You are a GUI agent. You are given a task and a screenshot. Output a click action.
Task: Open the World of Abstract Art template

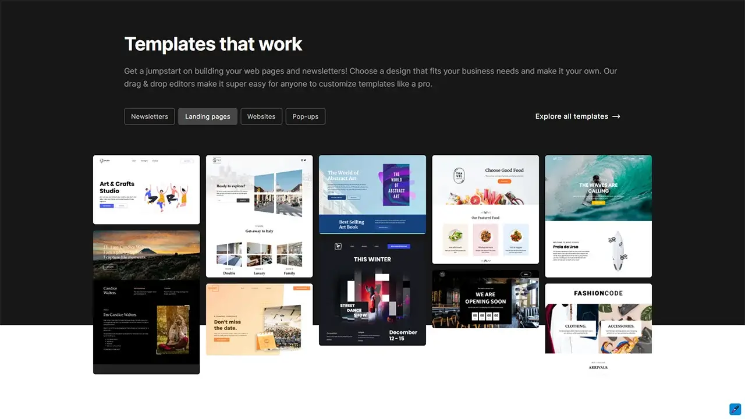click(x=372, y=194)
